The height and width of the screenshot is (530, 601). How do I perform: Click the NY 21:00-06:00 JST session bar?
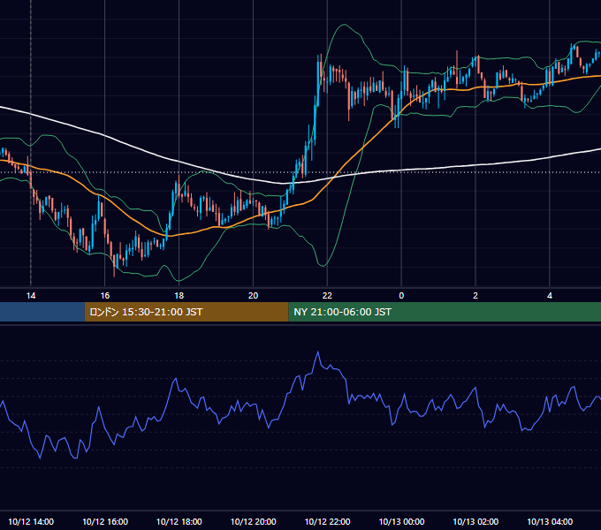pos(445,312)
